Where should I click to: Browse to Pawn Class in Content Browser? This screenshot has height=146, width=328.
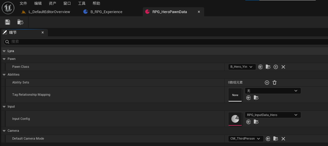tap(268, 67)
